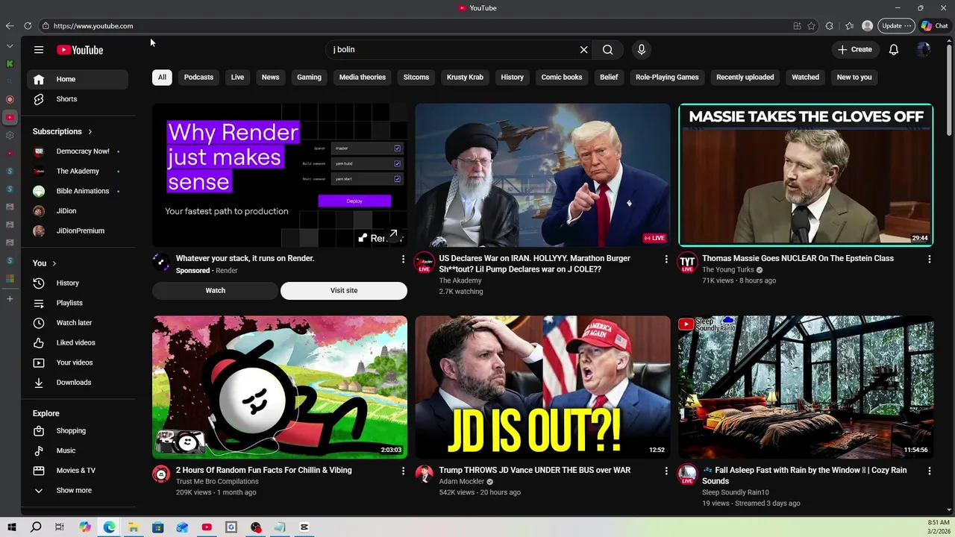955x537 pixels.
Task: Reload the page with browser refresh
Action: 28,26
